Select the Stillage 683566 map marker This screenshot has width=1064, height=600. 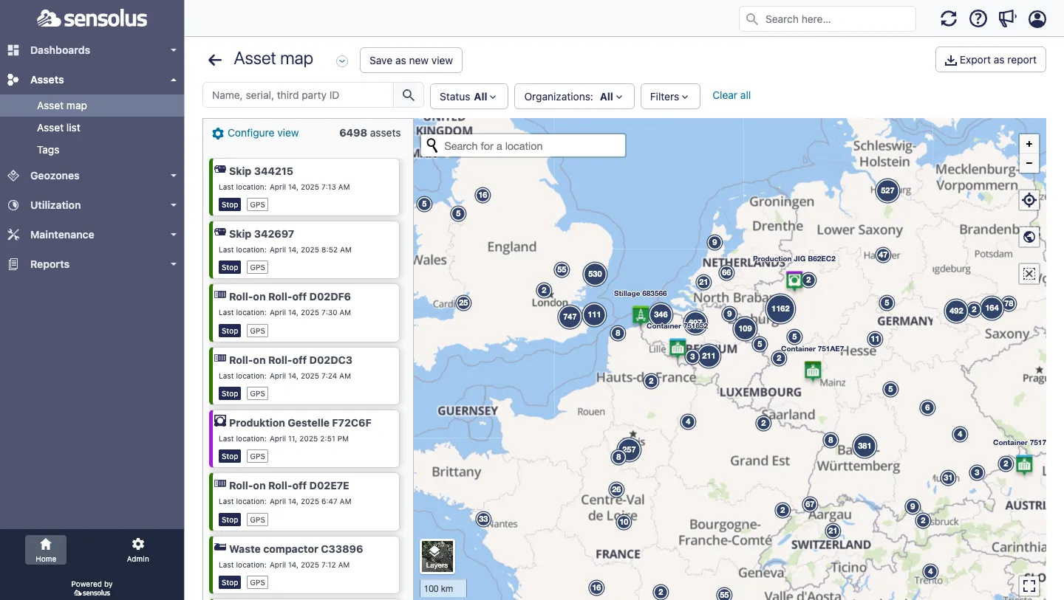641,315
